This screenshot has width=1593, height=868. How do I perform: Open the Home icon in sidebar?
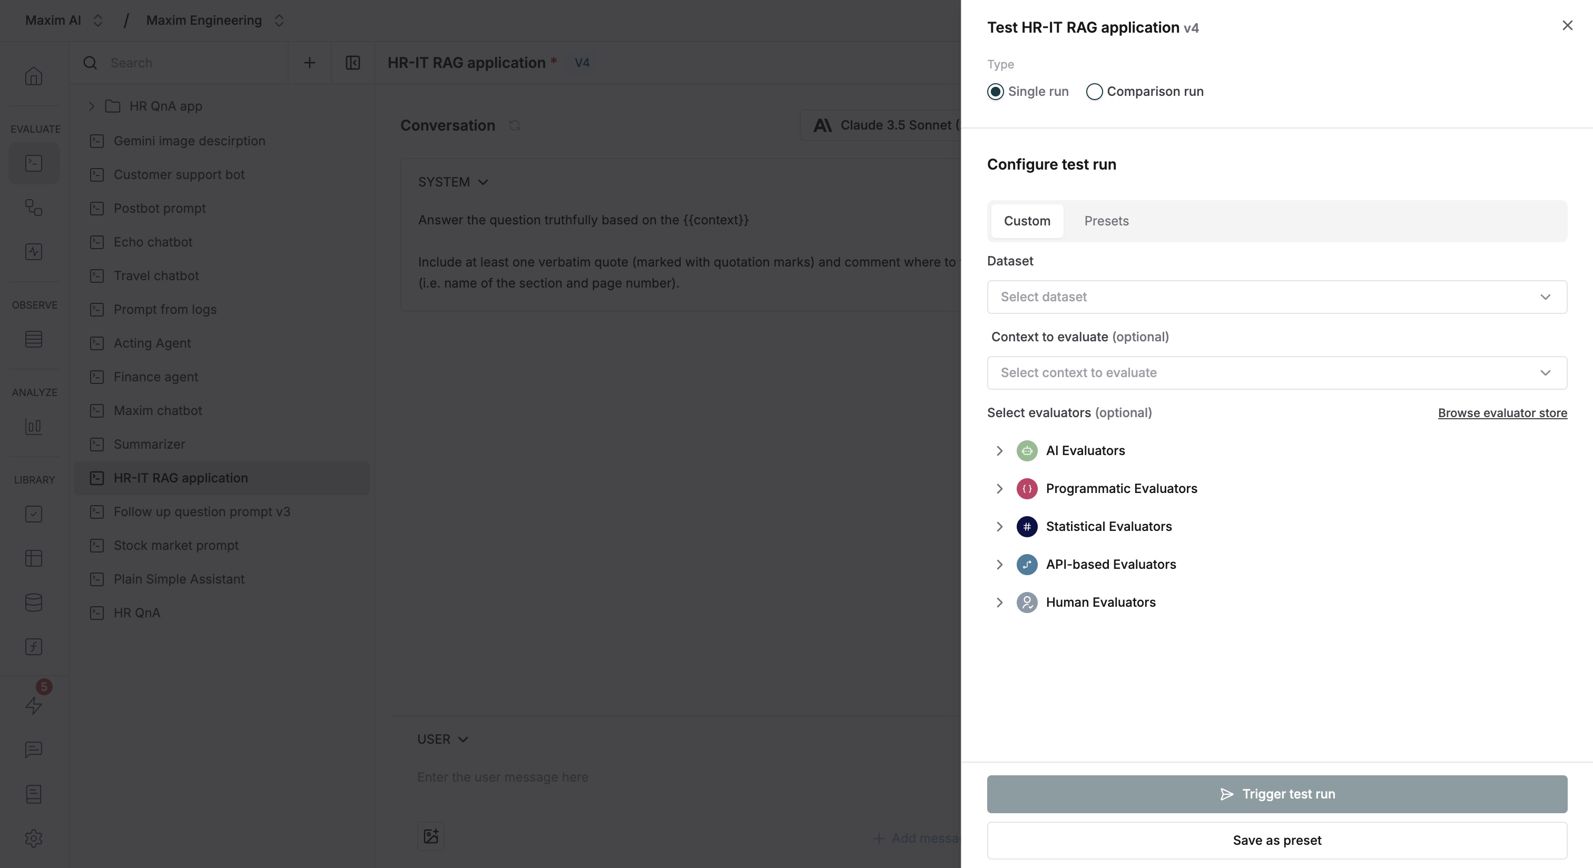(34, 75)
